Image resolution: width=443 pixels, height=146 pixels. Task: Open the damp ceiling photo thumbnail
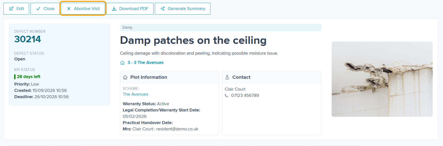[382, 79]
